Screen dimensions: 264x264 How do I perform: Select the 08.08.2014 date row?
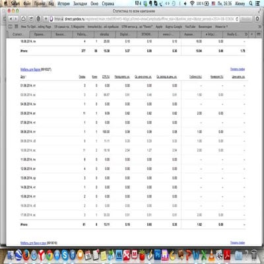click(133, 132)
